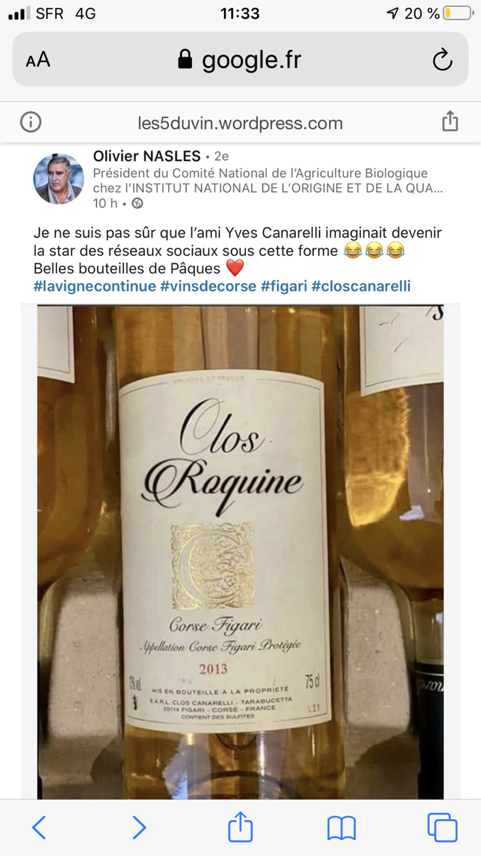Open the AA text size menu

pyautogui.click(x=38, y=59)
